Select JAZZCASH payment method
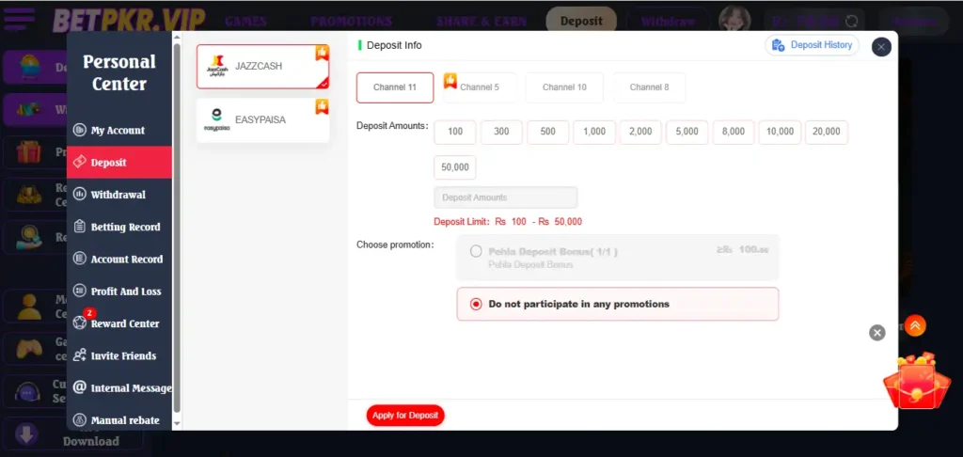Screen dimensions: 963x457 (x=263, y=67)
